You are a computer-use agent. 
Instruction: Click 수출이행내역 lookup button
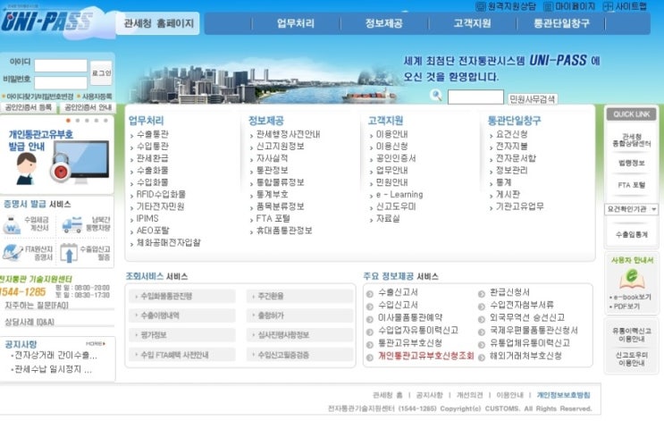[182, 316]
